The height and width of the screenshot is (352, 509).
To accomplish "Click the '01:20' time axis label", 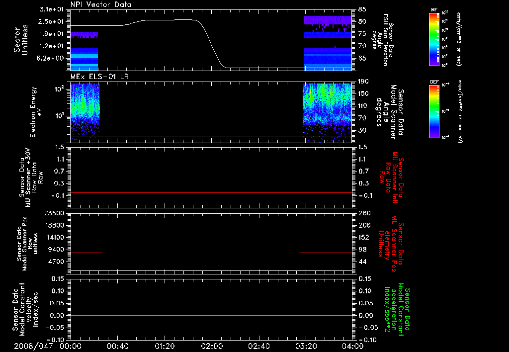I will tap(165, 346).
